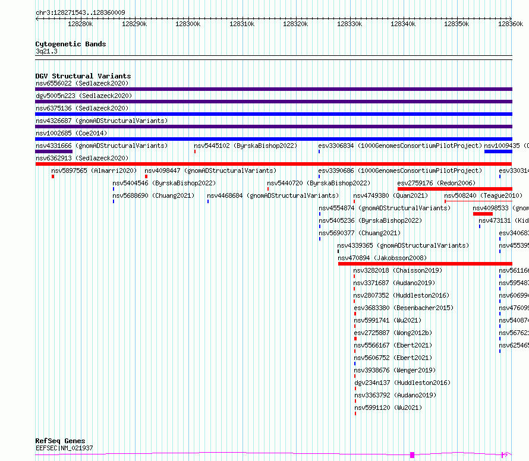
Task: Click nsv4098447 gnomAD variant label
Action: pos(210,170)
